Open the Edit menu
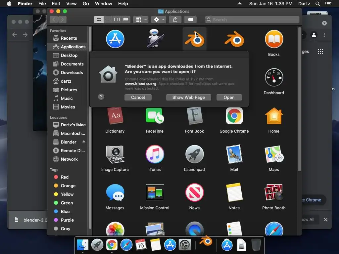 [x=56, y=4]
